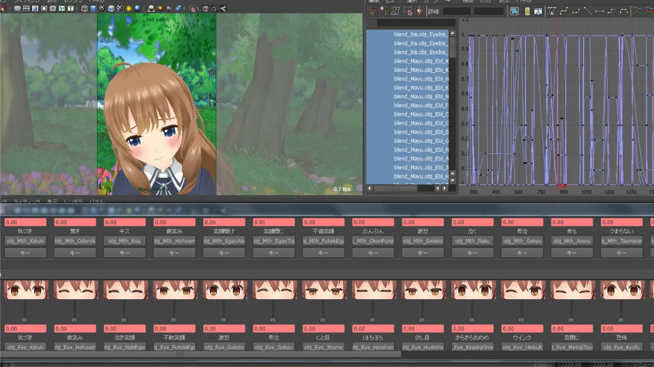Click the obj_Mth_Kisu target button
The height and width of the screenshot is (367, 654).
(125, 241)
